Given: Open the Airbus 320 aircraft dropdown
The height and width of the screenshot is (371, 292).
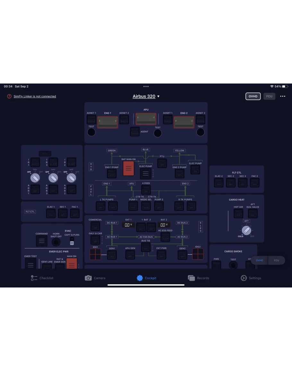Looking at the screenshot, I should pos(146,96).
